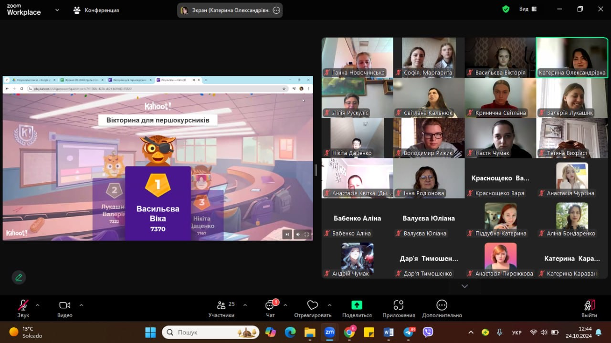
Task: Open the Zoom Workplace dropdown chevron
Action: (x=57, y=10)
